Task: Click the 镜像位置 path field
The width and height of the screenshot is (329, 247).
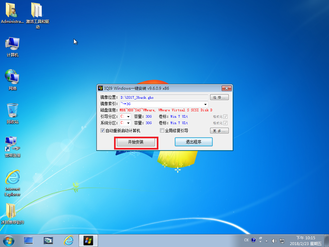Action: point(164,97)
